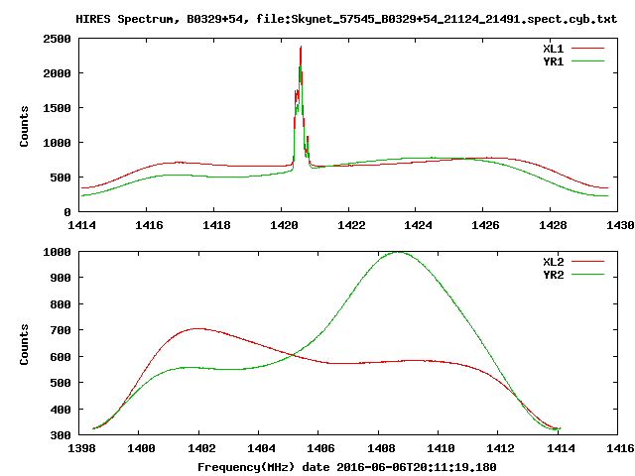Image resolution: width=635 pixels, height=476 pixels.
Task: Click the 900 y-axis tick label
Action: [61, 278]
